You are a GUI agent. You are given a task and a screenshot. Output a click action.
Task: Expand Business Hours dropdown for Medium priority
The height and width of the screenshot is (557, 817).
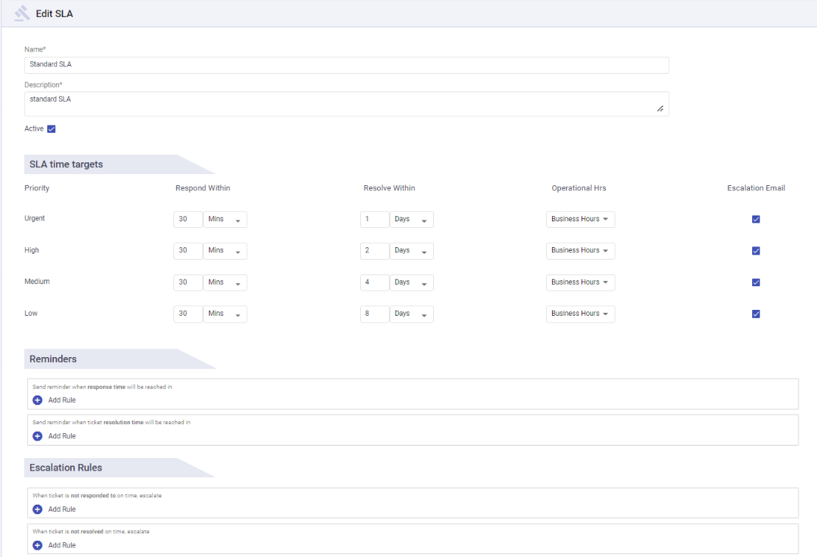coord(580,282)
